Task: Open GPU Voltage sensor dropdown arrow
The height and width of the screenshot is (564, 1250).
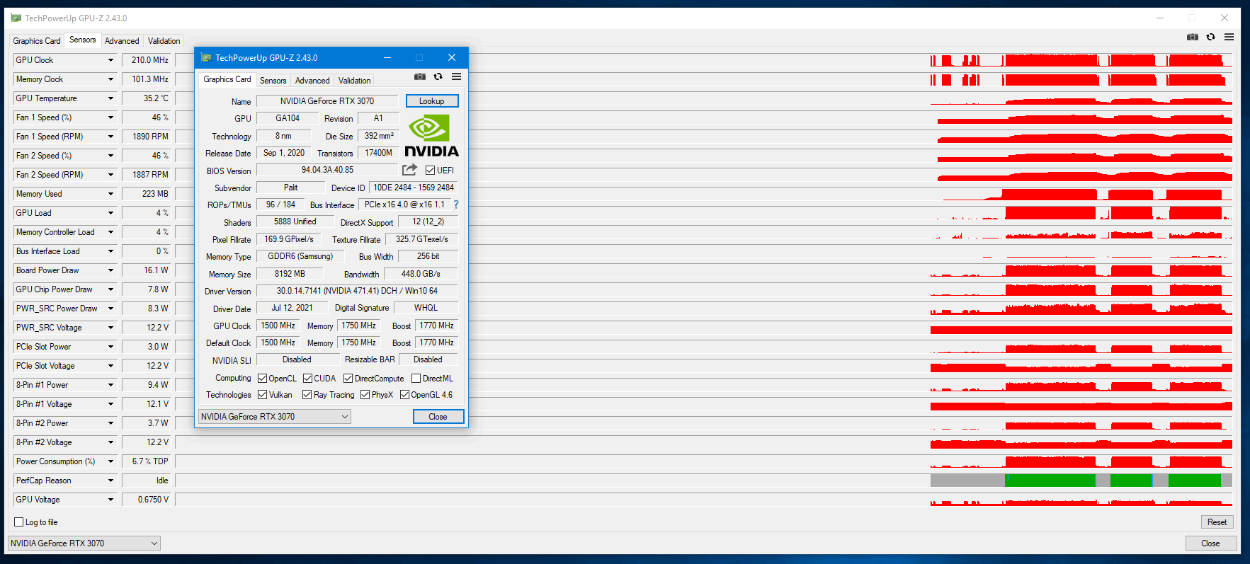Action: (x=110, y=500)
